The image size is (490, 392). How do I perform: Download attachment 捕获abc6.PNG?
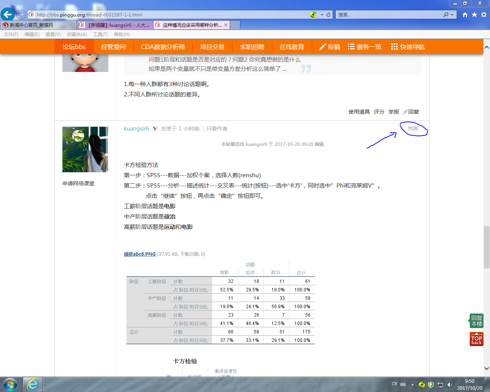pyautogui.click(x=140, y=254)
